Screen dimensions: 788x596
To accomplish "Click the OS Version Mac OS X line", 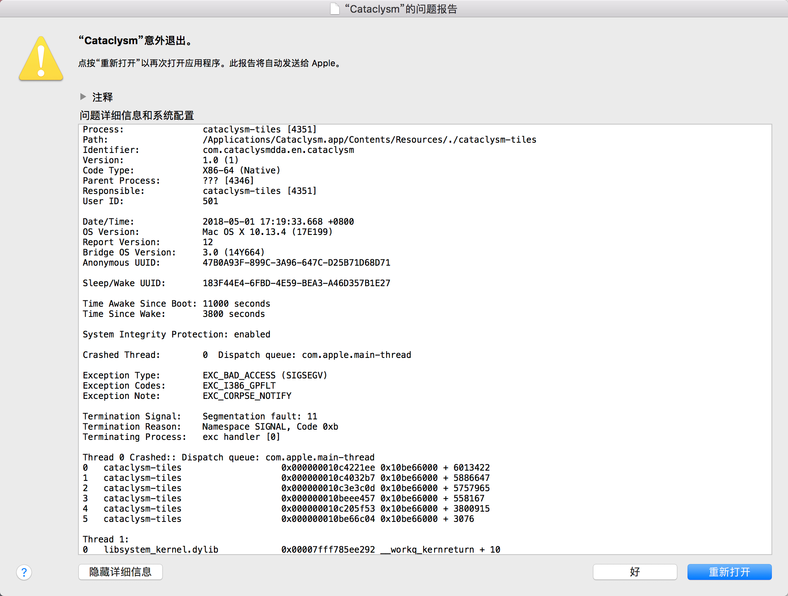I will (268, 232).
